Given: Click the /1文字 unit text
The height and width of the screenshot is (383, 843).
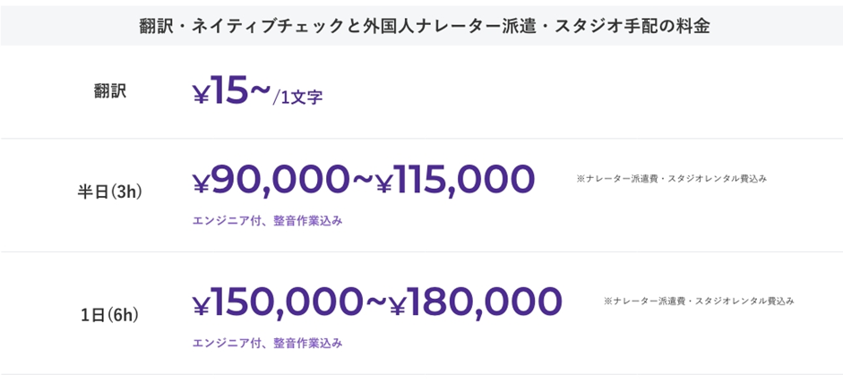Looking at the screenshot, I should coord(298,98).
